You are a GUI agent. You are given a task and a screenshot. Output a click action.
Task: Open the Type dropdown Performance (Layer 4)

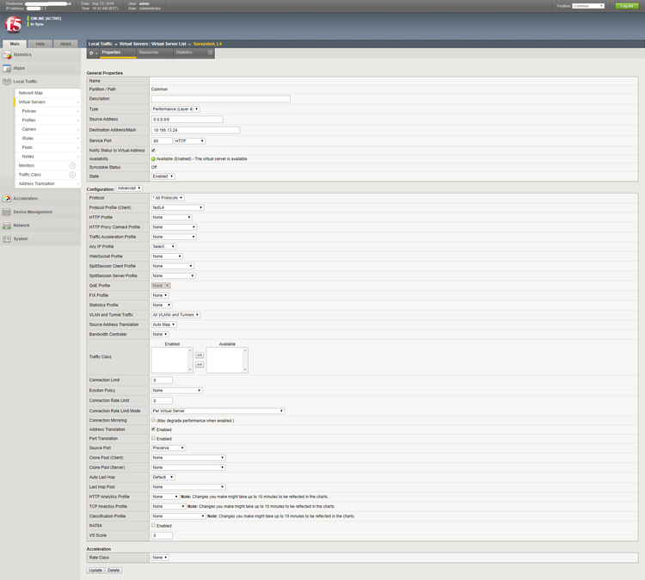(x=175, y=109)
